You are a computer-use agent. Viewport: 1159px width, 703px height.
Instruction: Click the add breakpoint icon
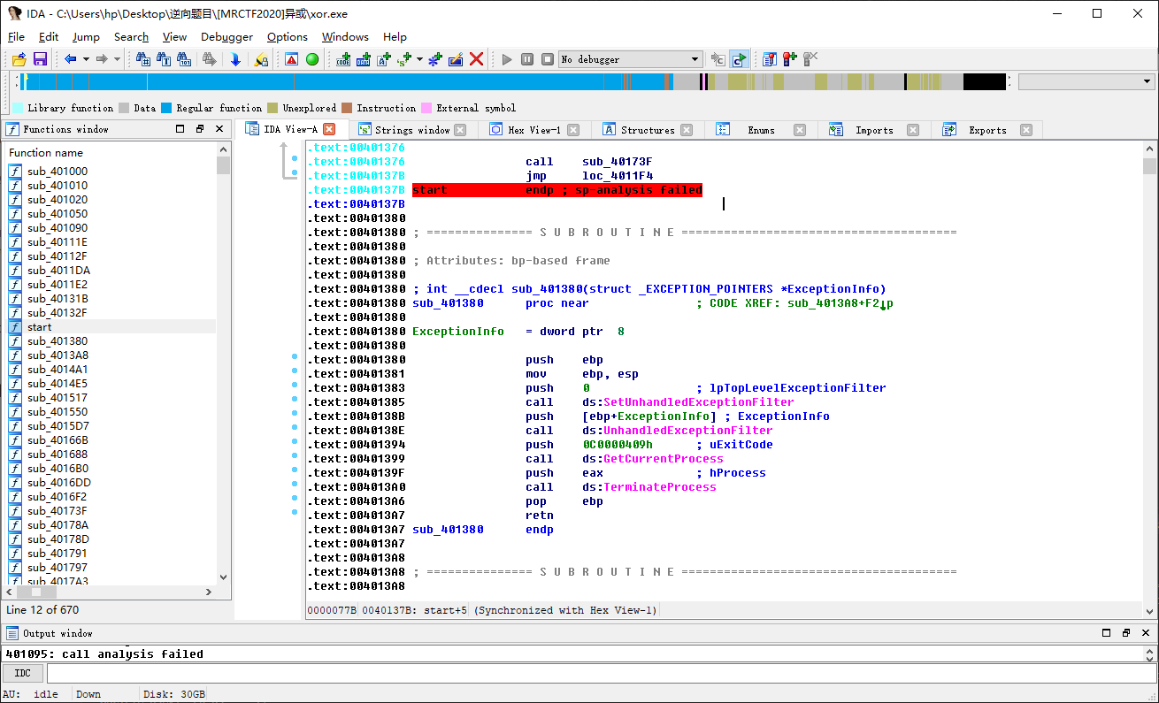point(789,59)
